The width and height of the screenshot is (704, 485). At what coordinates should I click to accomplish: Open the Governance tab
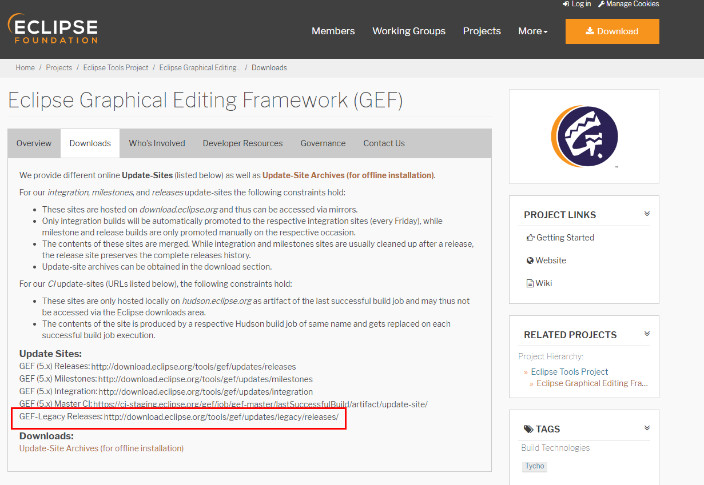coord(323,143)
